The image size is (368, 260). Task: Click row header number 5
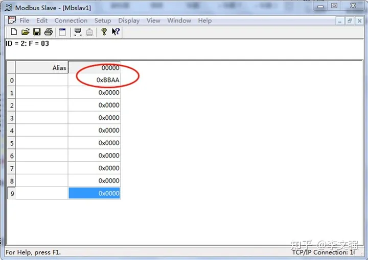tap(11, 143)
